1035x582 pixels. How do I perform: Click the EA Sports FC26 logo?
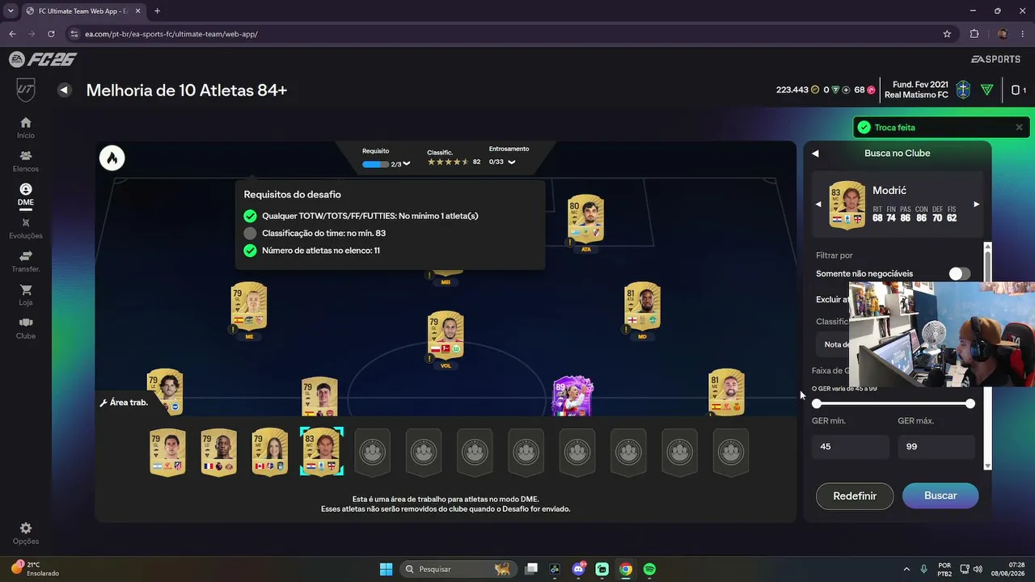[x=43, y=59]
